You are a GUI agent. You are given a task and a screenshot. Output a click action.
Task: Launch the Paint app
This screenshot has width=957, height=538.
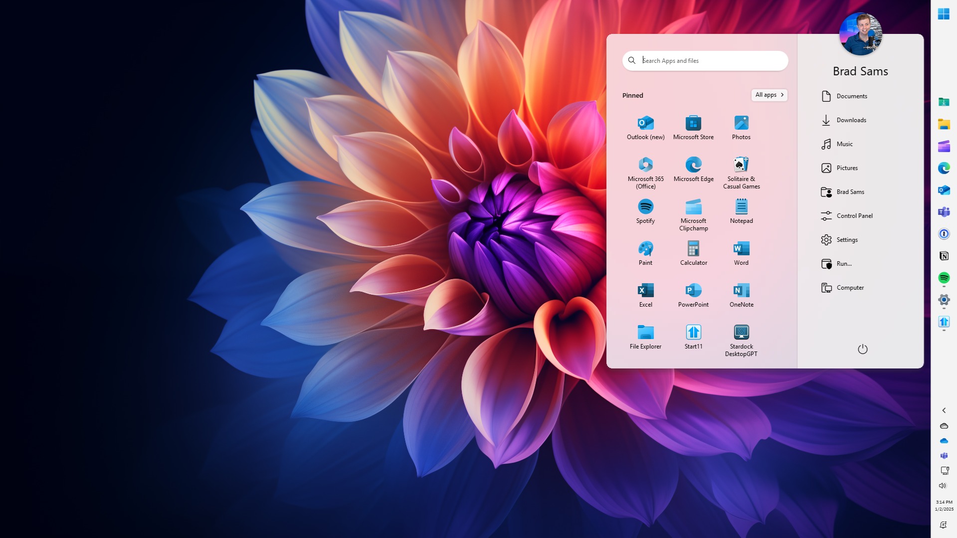pos(645,254)
